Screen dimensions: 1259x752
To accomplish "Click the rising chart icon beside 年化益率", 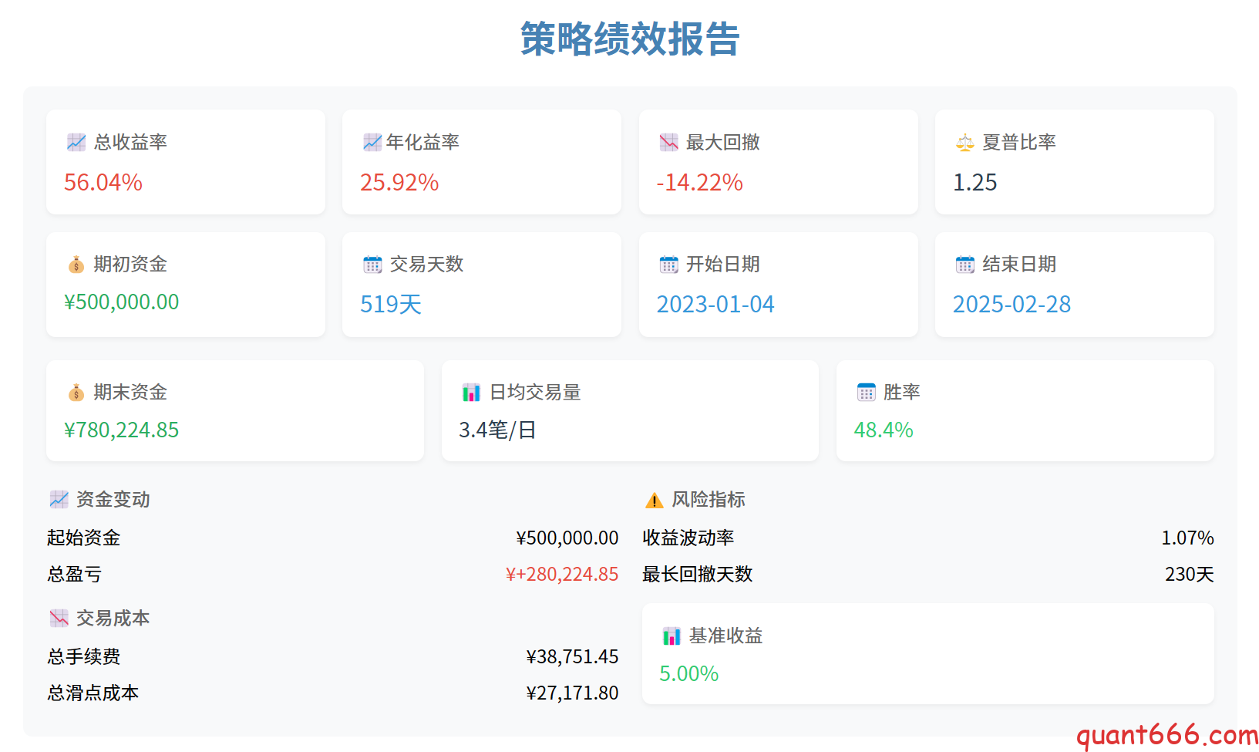I will pos(372,143).
